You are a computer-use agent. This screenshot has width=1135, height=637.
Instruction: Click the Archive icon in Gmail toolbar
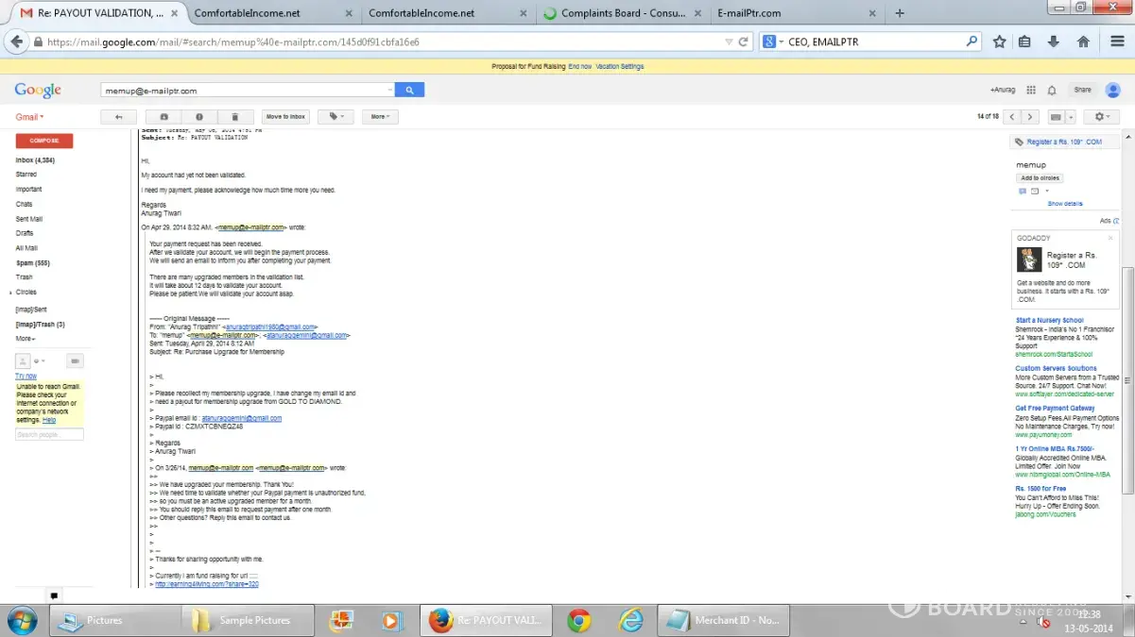click(x=163, y=117)
